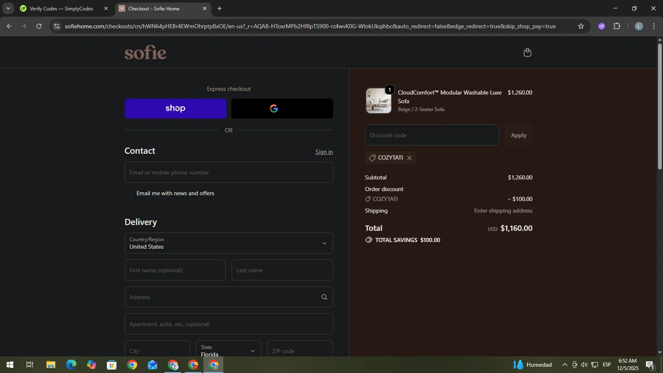
Task: Click the CloudComfort sofa thumbnail
Action: [378, 101]
